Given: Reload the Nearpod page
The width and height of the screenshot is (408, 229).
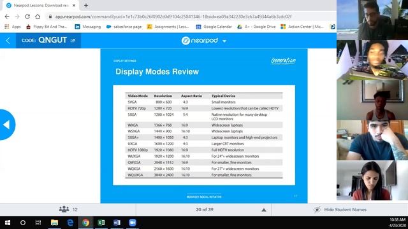Looking at the screenshot, I should tap(27, 17).
